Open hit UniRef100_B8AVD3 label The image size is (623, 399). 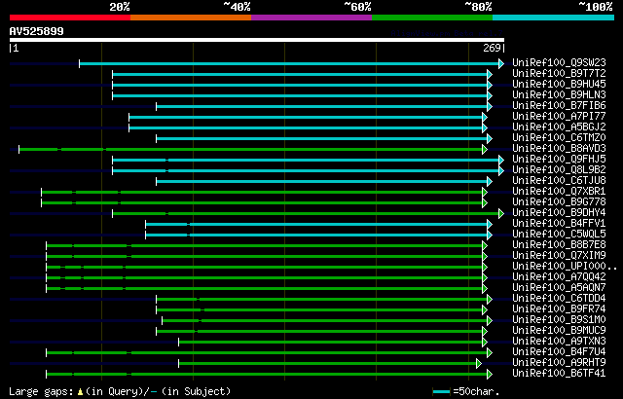click(559, 149)
